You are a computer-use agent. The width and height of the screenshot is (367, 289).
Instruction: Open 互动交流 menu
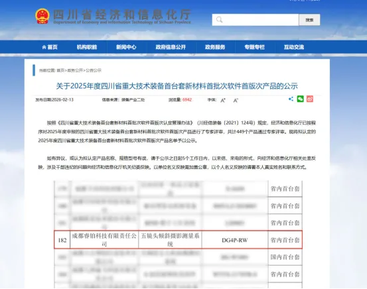[294, 47]
